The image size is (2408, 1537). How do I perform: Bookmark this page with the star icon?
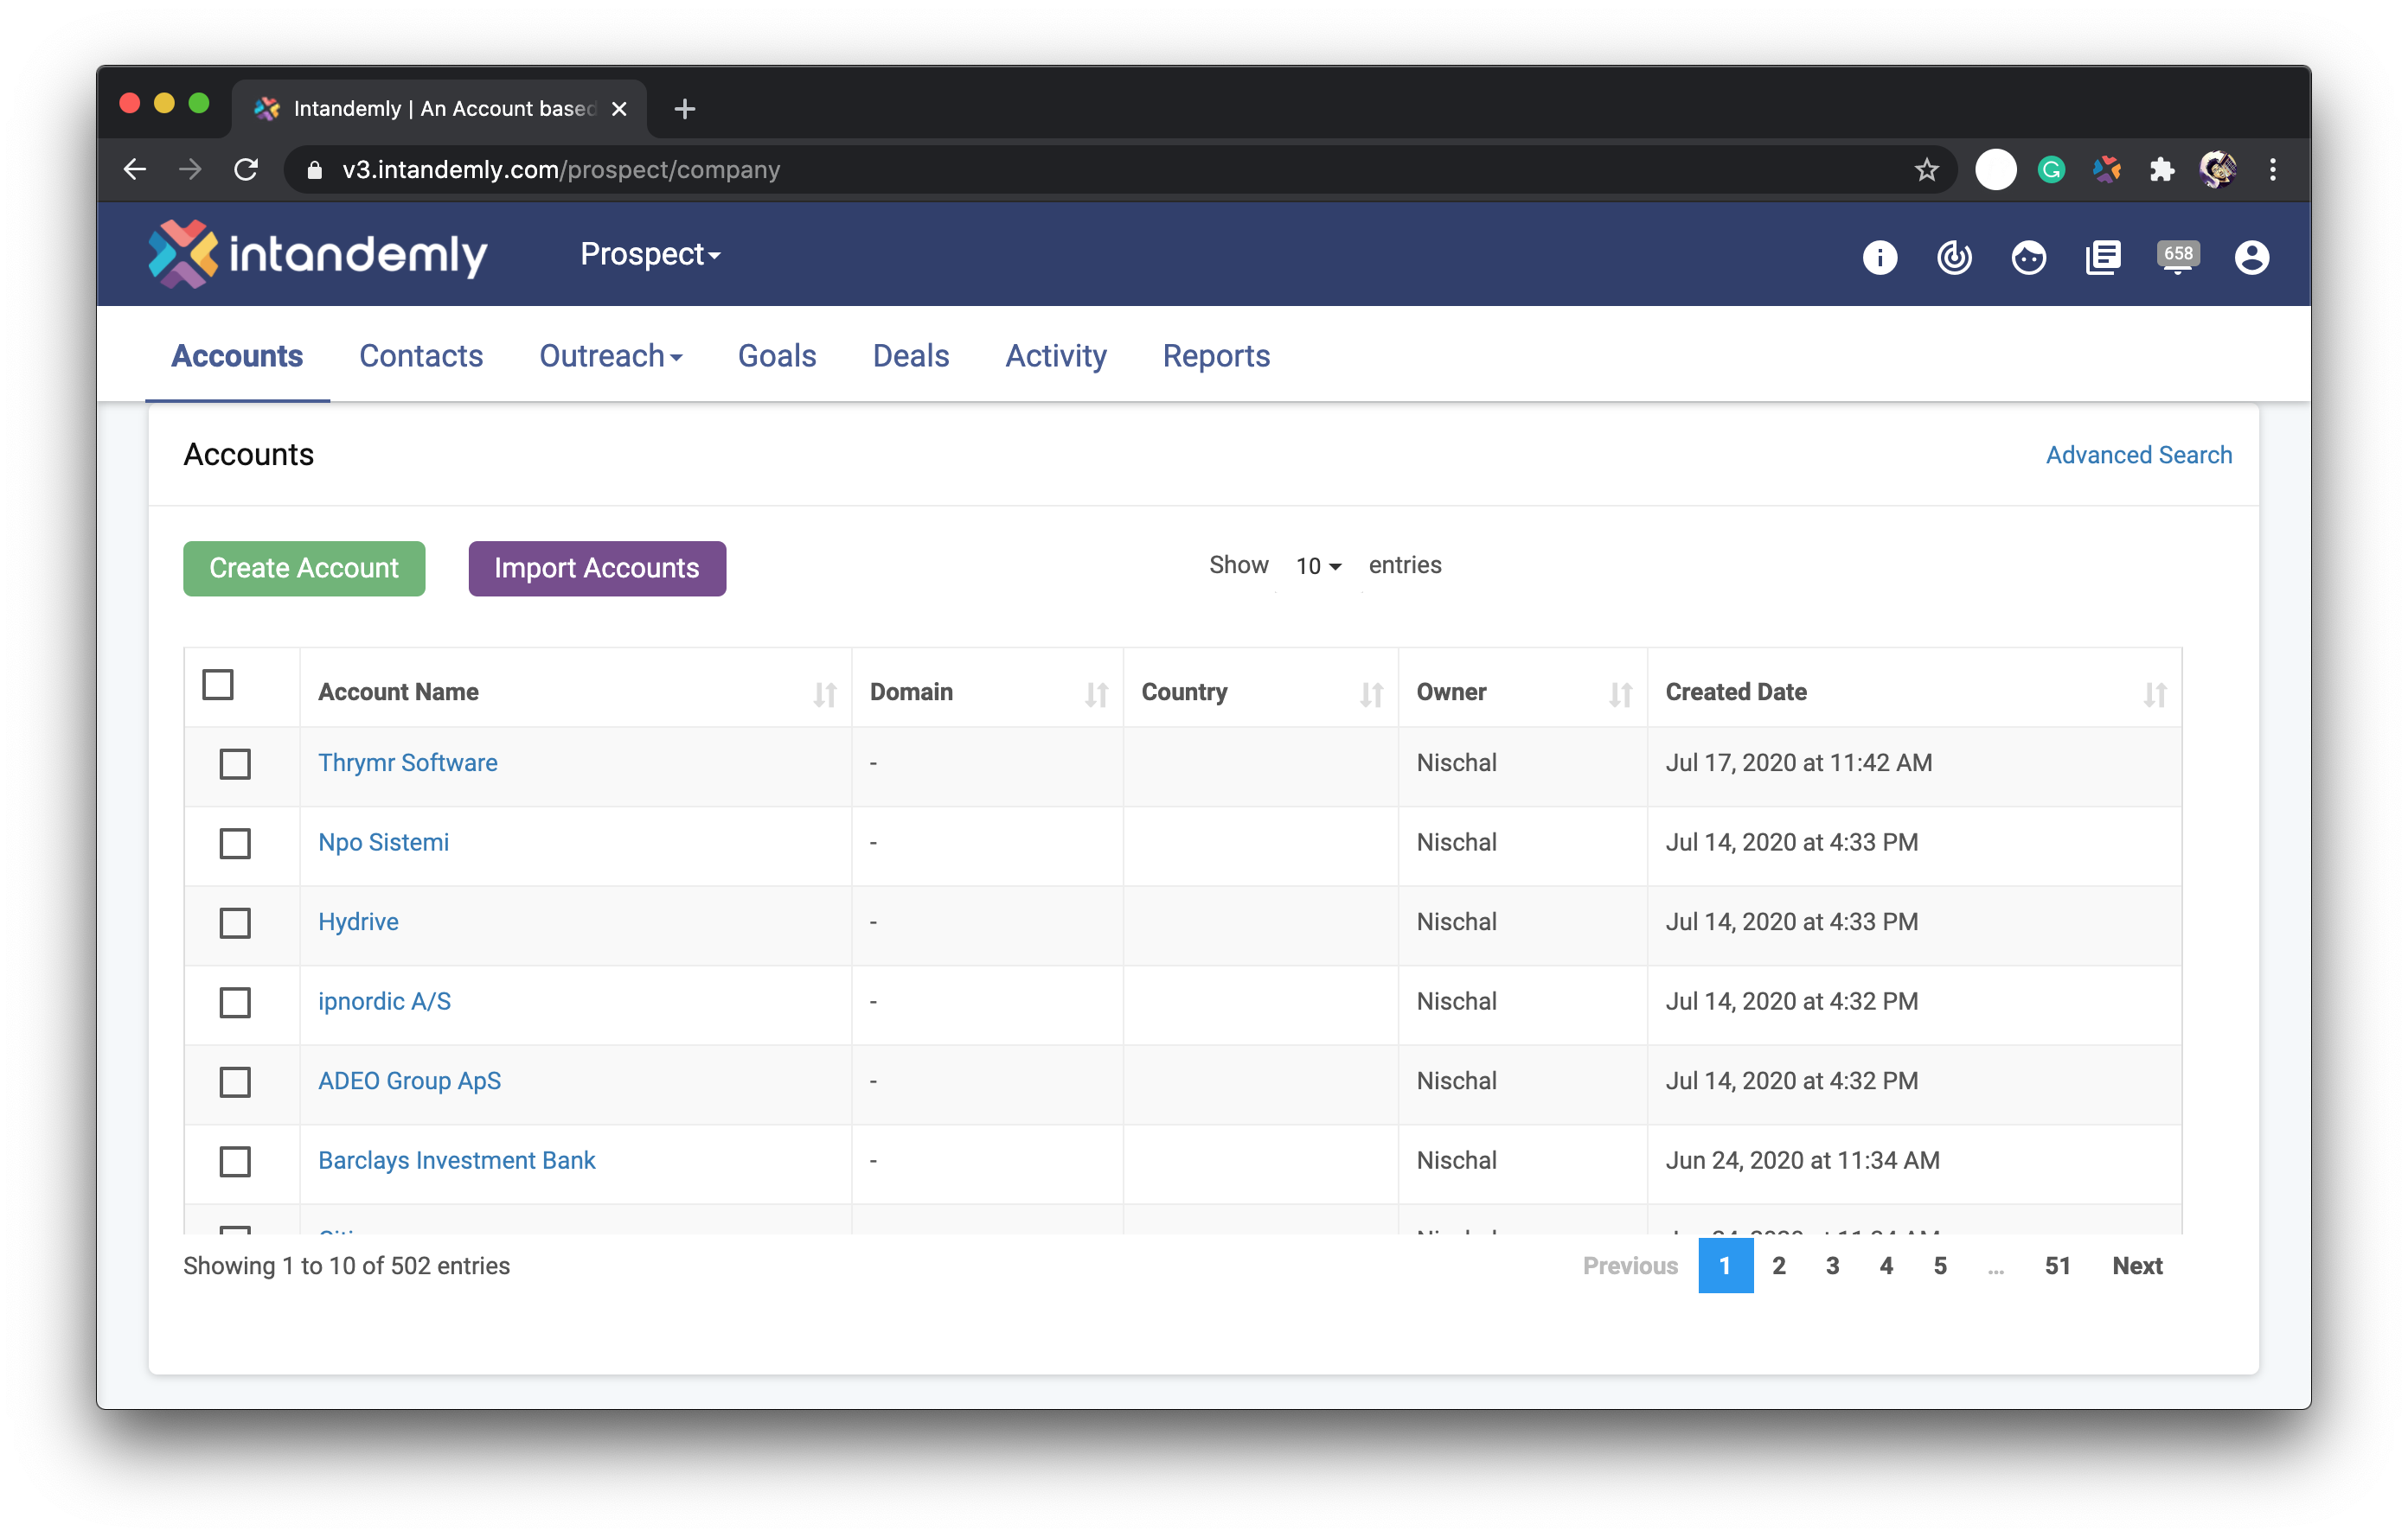(x=1926, y=170)
